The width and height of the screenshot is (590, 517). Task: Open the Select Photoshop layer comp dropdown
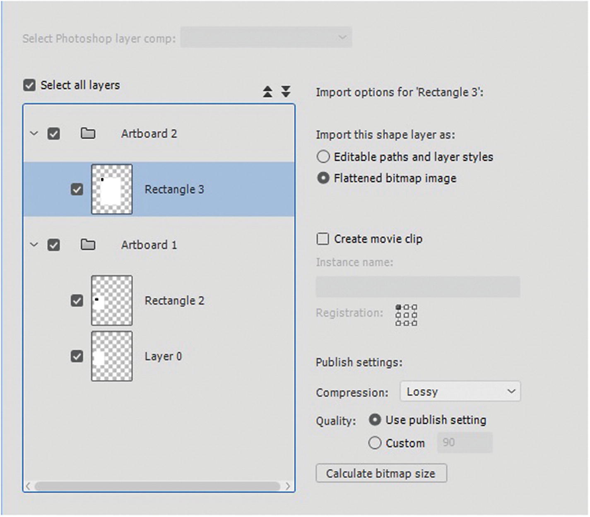click(x=266, y=38)
